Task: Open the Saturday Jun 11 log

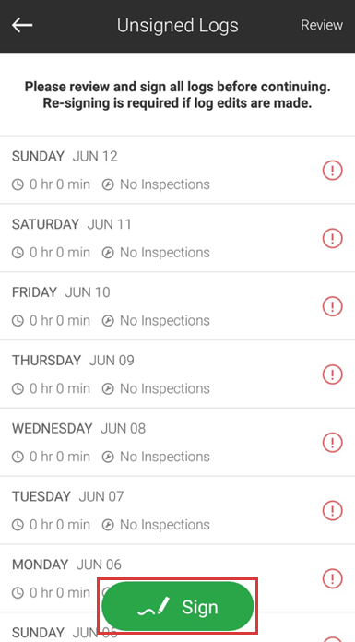Action: pyautogui.click(x=177, y=238)
